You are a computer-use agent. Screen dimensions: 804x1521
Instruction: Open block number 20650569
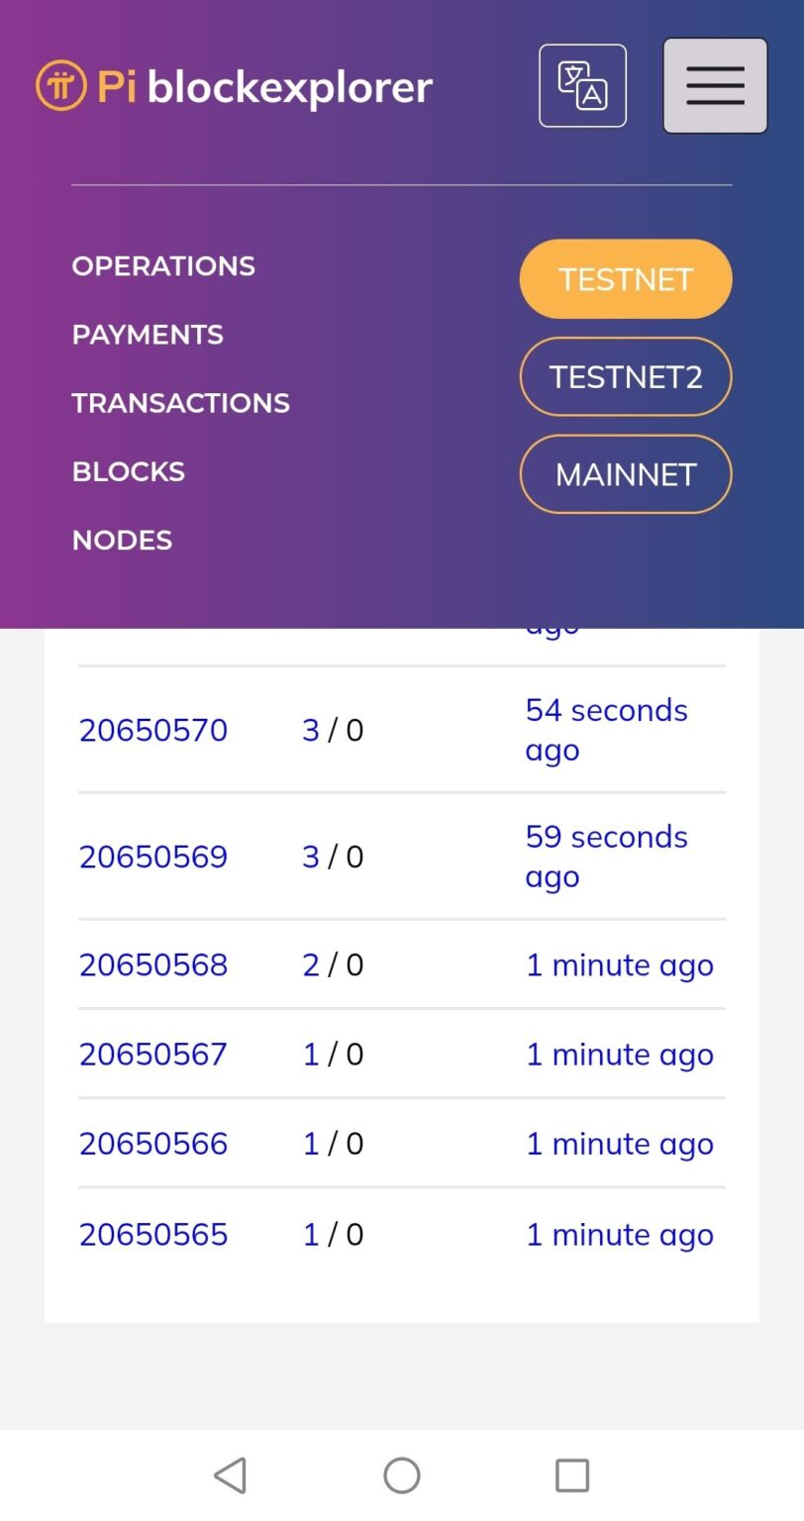[x=153, y=857]
